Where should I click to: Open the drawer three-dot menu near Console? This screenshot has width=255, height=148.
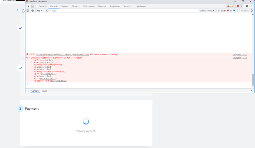[28, 91]
